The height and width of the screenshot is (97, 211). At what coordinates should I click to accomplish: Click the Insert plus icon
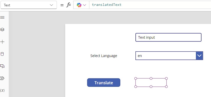pos(2,42)
